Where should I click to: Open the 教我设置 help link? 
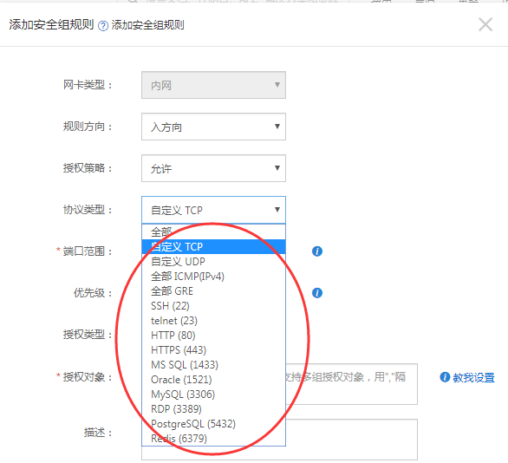[x=473, y=377]
